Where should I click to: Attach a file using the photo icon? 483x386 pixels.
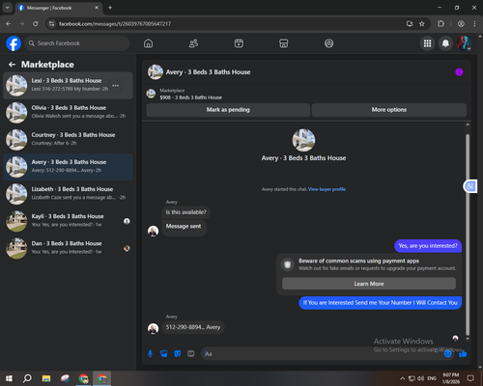164,354
